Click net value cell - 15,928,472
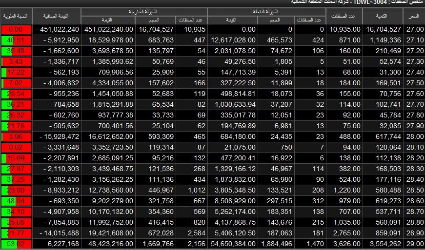Image resolution: width=425 pixels, height=250 pixels. (x=57, y=136)
